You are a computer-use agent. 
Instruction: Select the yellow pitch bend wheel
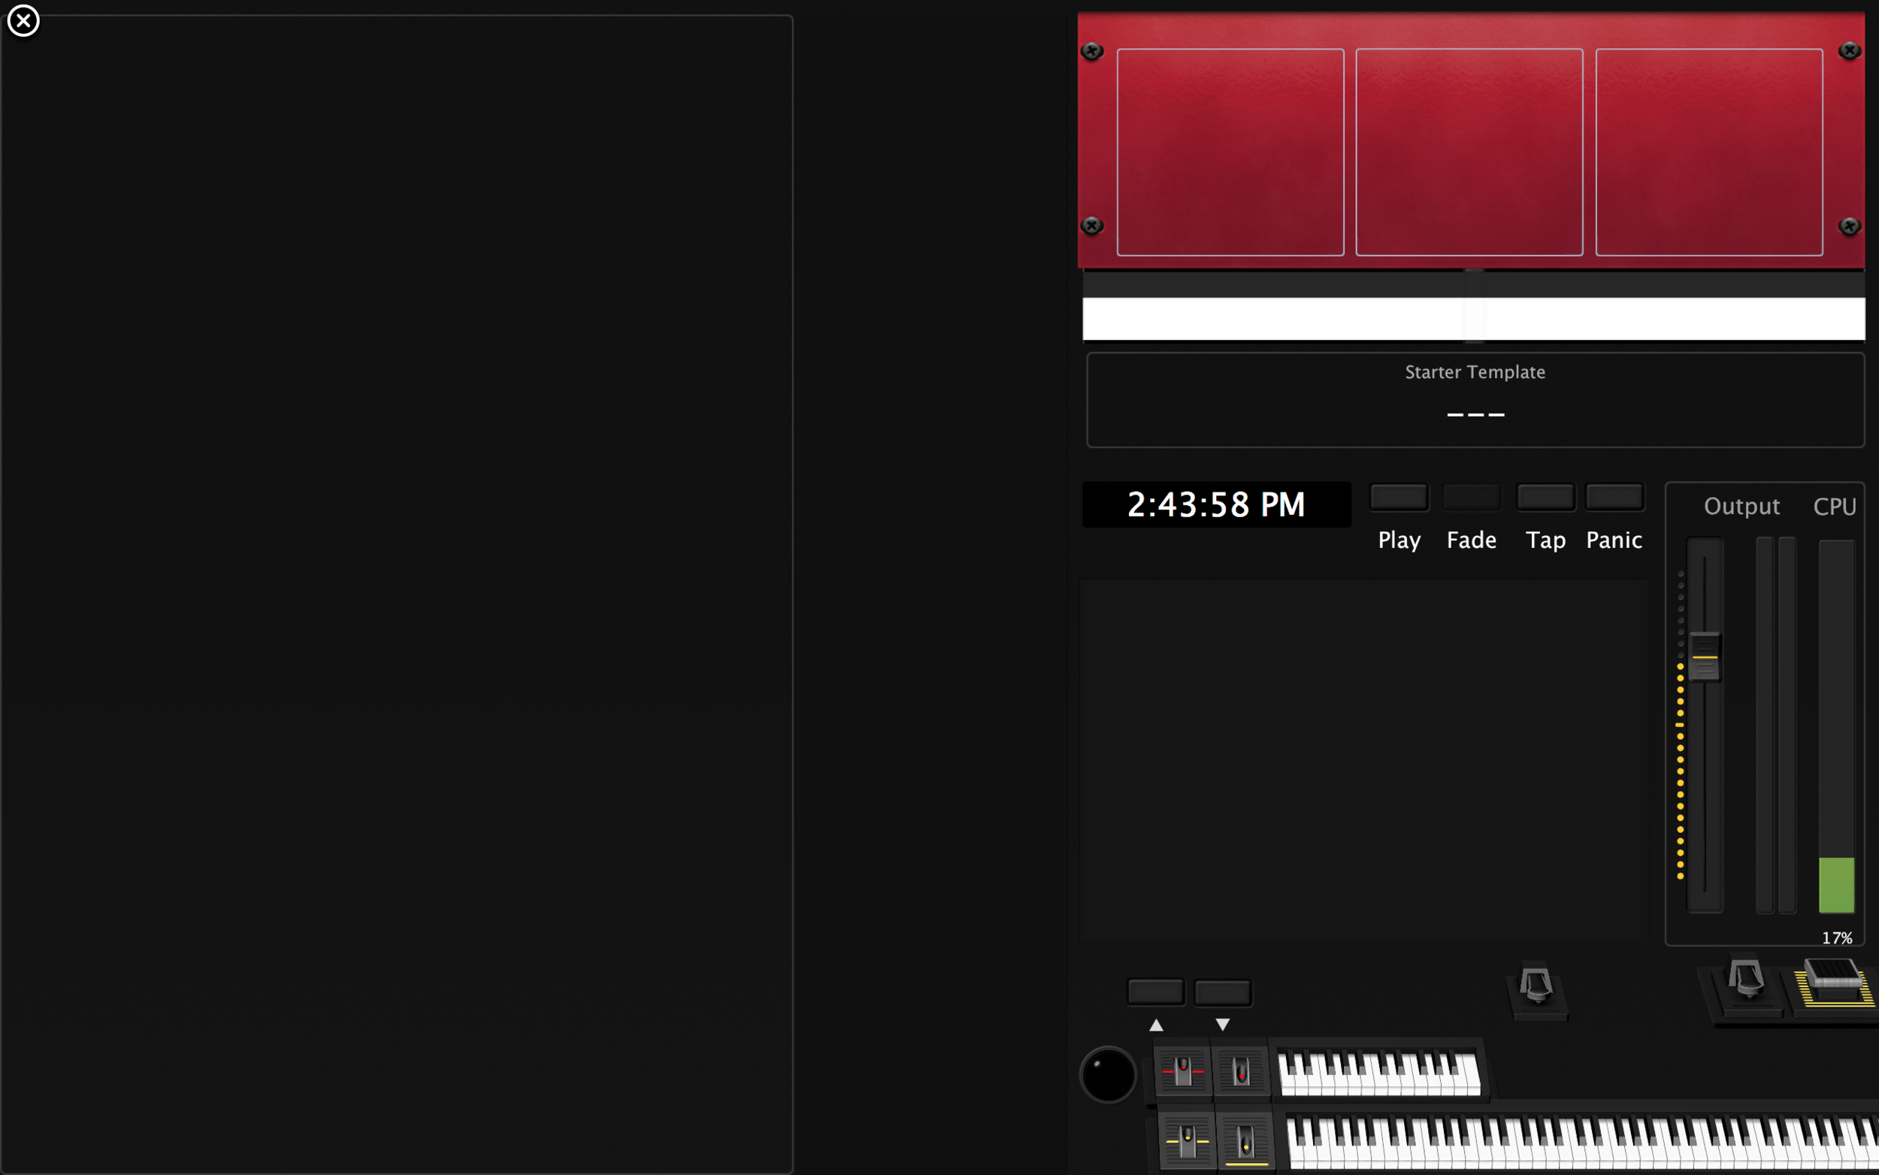(x=1187, y=1142)
